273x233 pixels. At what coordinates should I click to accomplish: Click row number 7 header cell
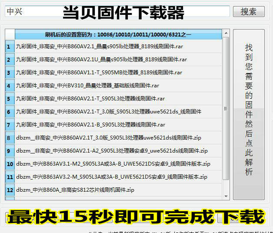pos(10,125)
